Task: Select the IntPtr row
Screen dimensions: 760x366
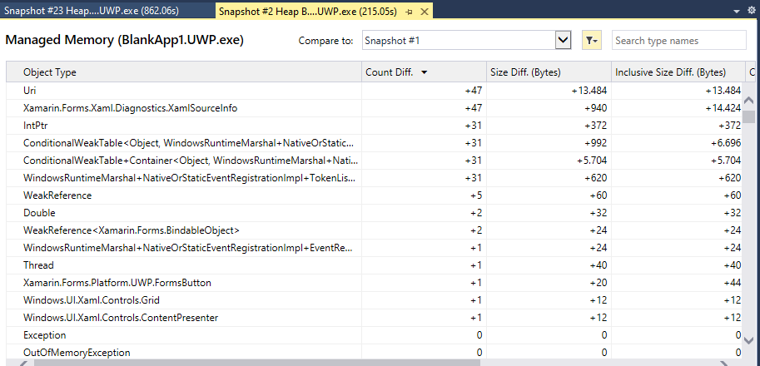Action: click(x=373, y=126)
